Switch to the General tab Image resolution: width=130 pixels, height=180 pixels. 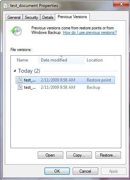(14, 17)
